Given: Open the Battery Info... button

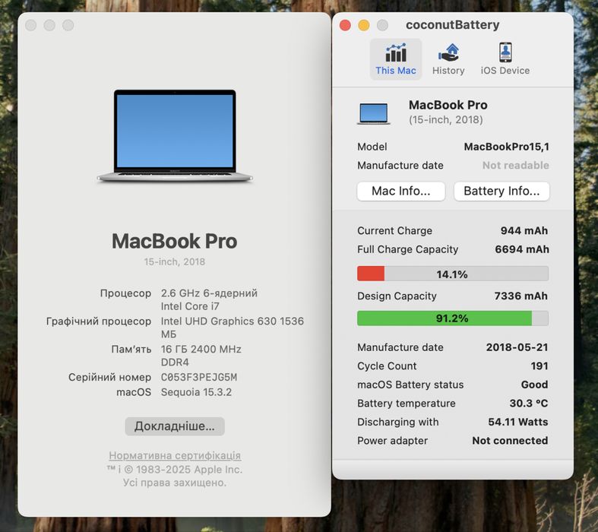Looking at the screenshot, I should click(501, 191).
